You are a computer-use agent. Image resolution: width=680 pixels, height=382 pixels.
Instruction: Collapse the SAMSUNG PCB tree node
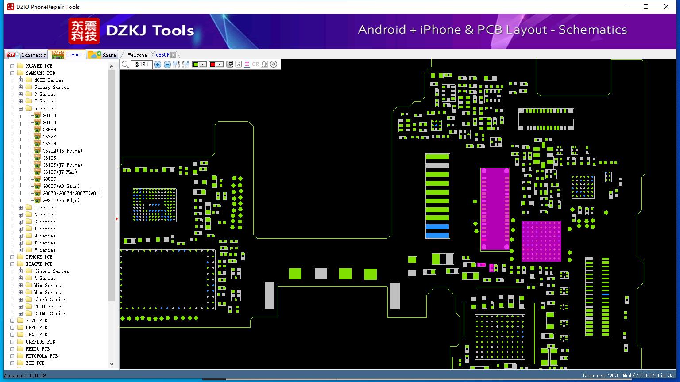point(12,73)
